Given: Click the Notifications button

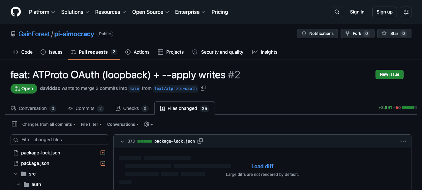Looking at the screenshot, I should click(317, 34).
